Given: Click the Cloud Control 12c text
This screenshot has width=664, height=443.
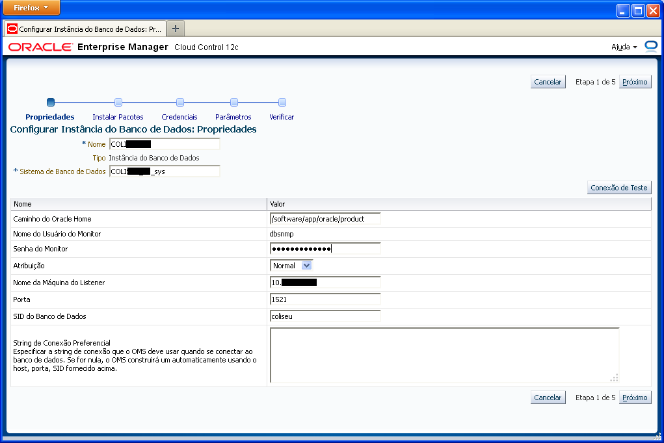Looking at the screenshot, I should [x=206, y=47].
